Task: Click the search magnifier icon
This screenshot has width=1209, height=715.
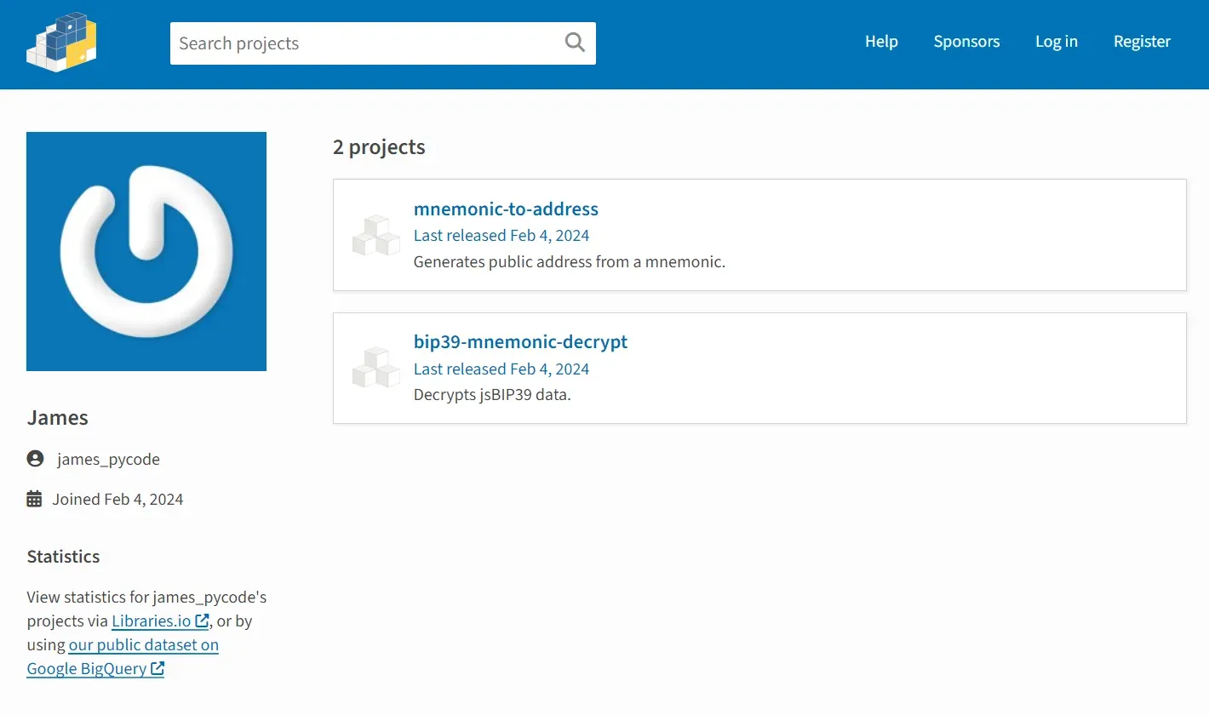Action: click(x=574, y=42)
